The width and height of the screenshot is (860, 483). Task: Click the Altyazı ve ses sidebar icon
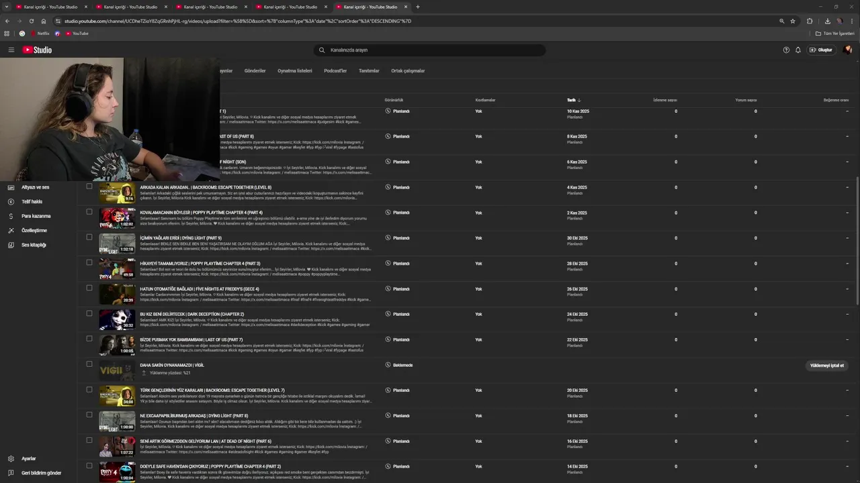[11, 187]
